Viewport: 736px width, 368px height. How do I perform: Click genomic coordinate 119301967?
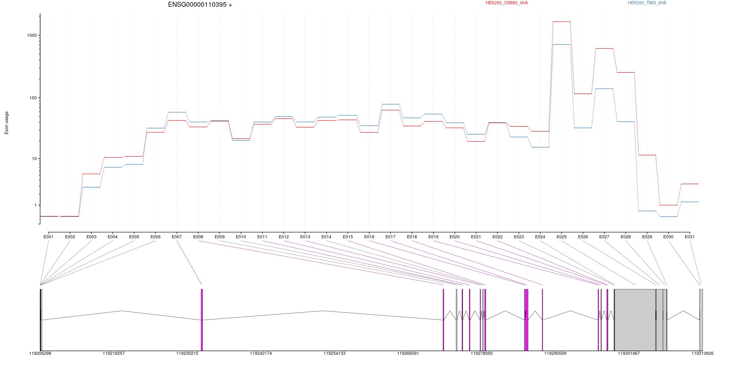coord(629,353)
